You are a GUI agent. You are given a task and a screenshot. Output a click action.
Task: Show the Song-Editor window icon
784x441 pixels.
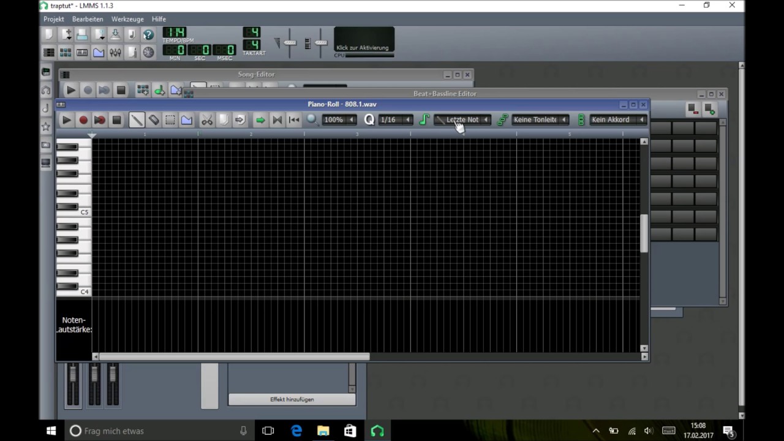tap(49, 53)
